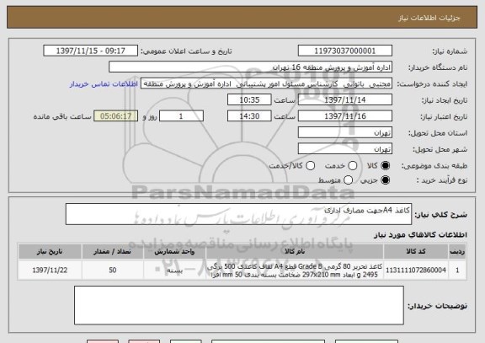Viewport: 485px width, 343px height.
Task: Select the جزیی purchase type radio
Action: 385,180
